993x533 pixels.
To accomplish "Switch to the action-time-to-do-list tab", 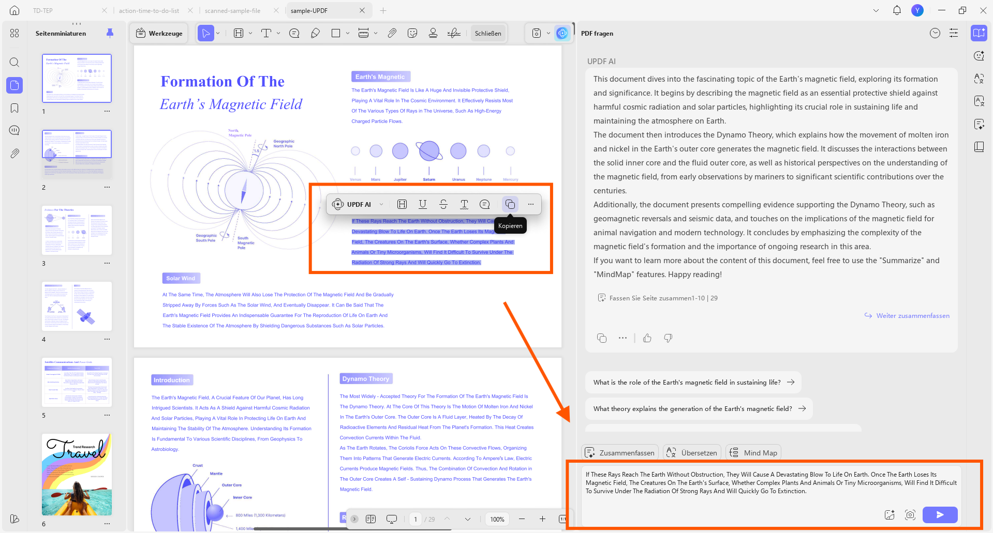I will tap(149, 10).
